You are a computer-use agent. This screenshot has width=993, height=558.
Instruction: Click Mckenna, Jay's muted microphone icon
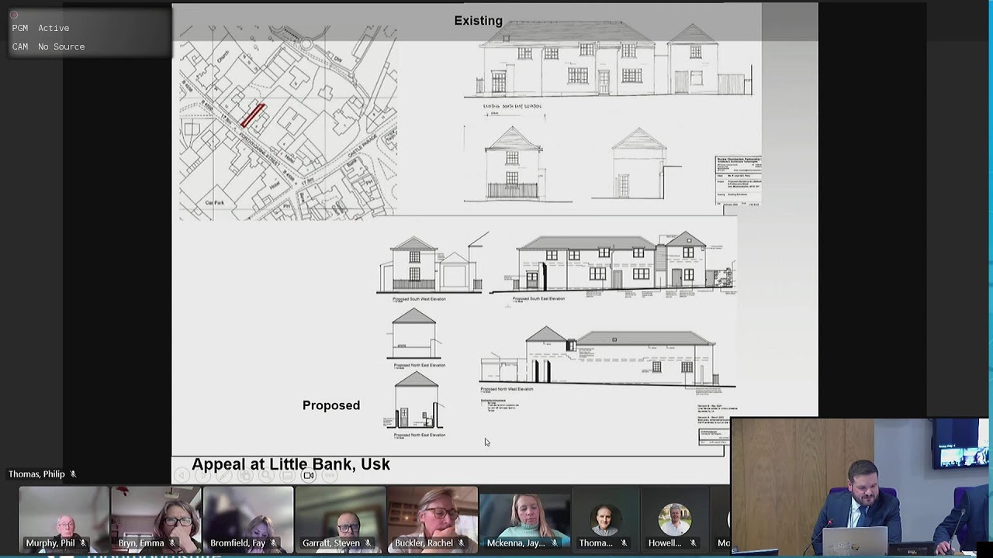pyautogui.click(x=554, y=543)
